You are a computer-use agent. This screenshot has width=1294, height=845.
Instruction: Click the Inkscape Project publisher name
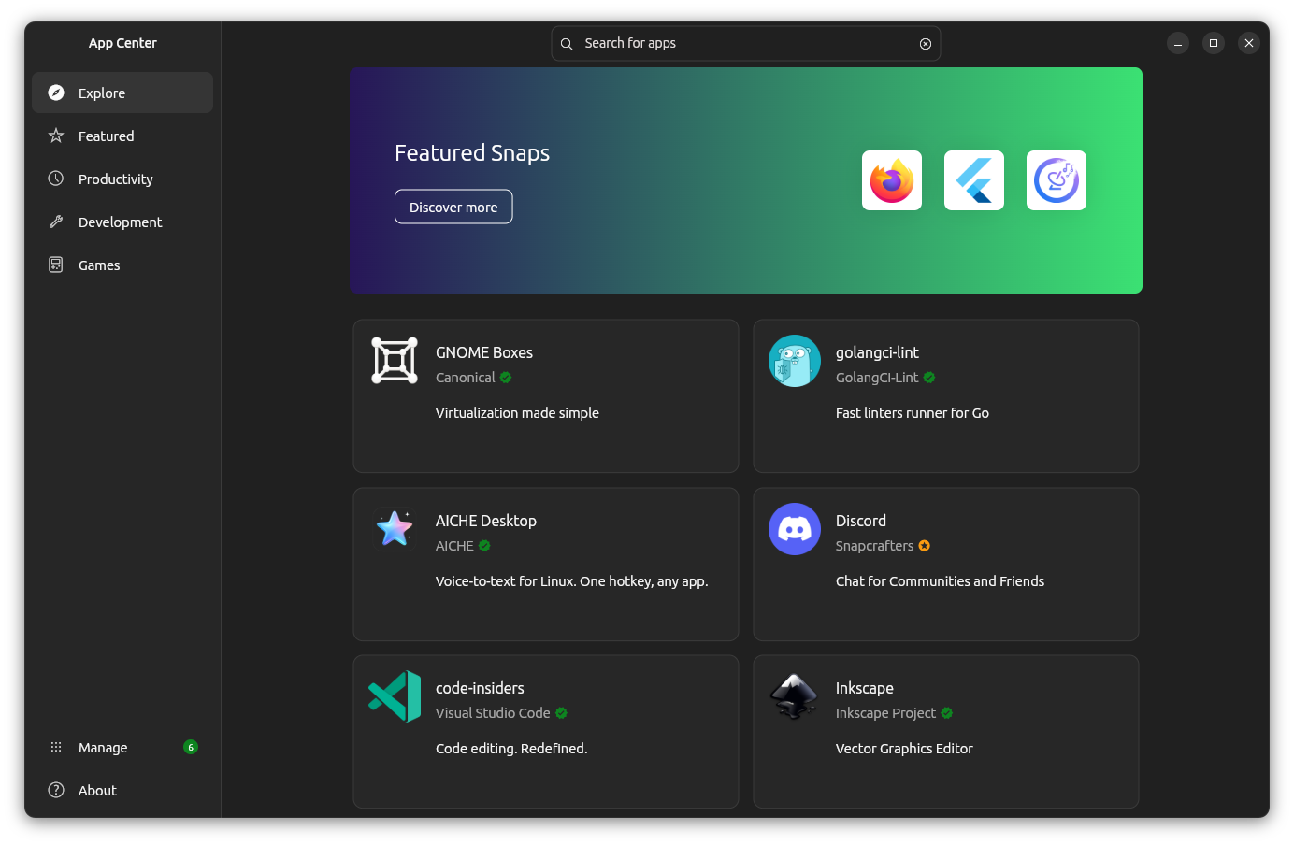coord(885,713)
